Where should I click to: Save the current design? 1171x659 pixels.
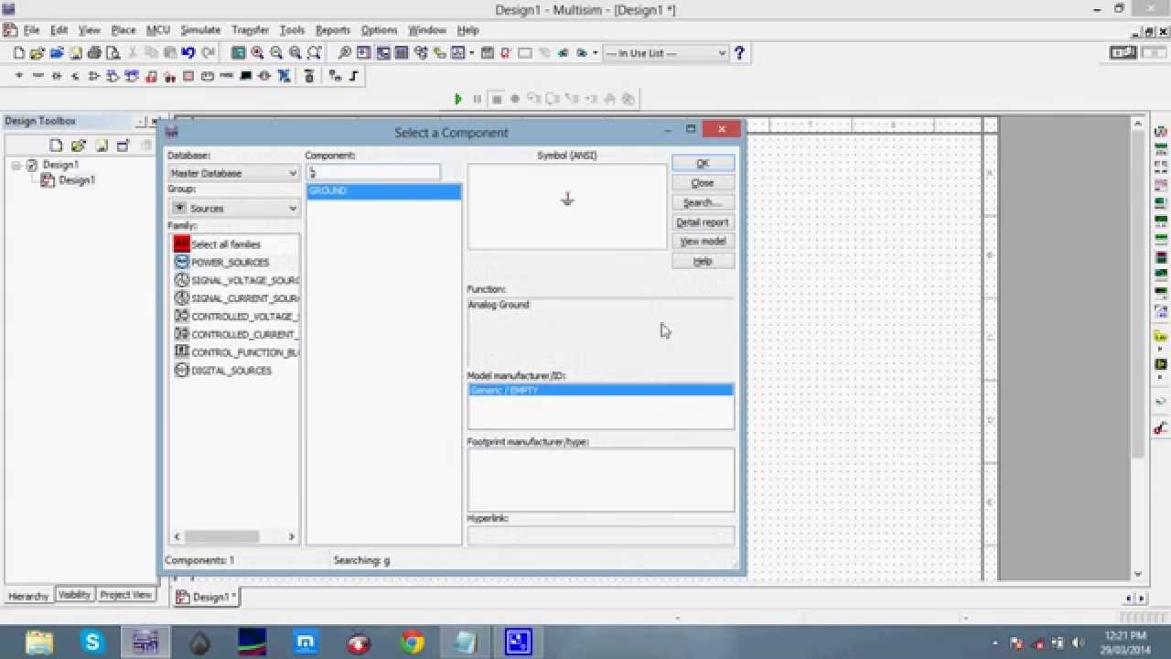coord(75,53)
